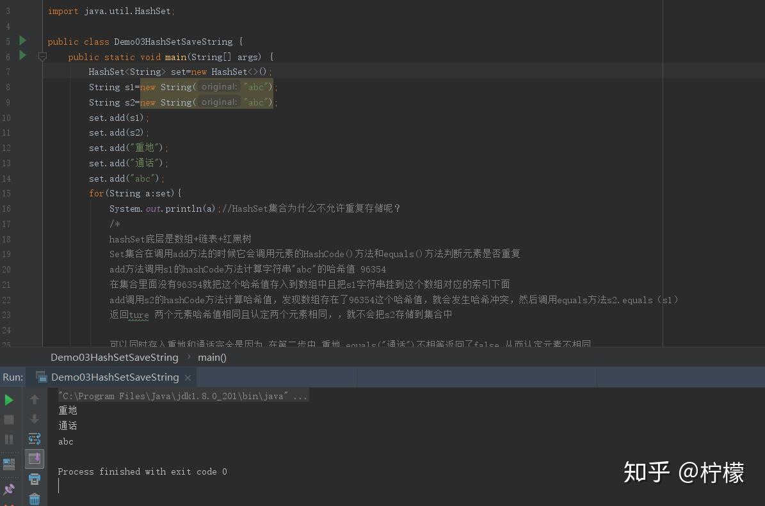Screen dimensions: 765x506
Task: Toggle Use Soft Wraps in console
Action: point(35,439)
